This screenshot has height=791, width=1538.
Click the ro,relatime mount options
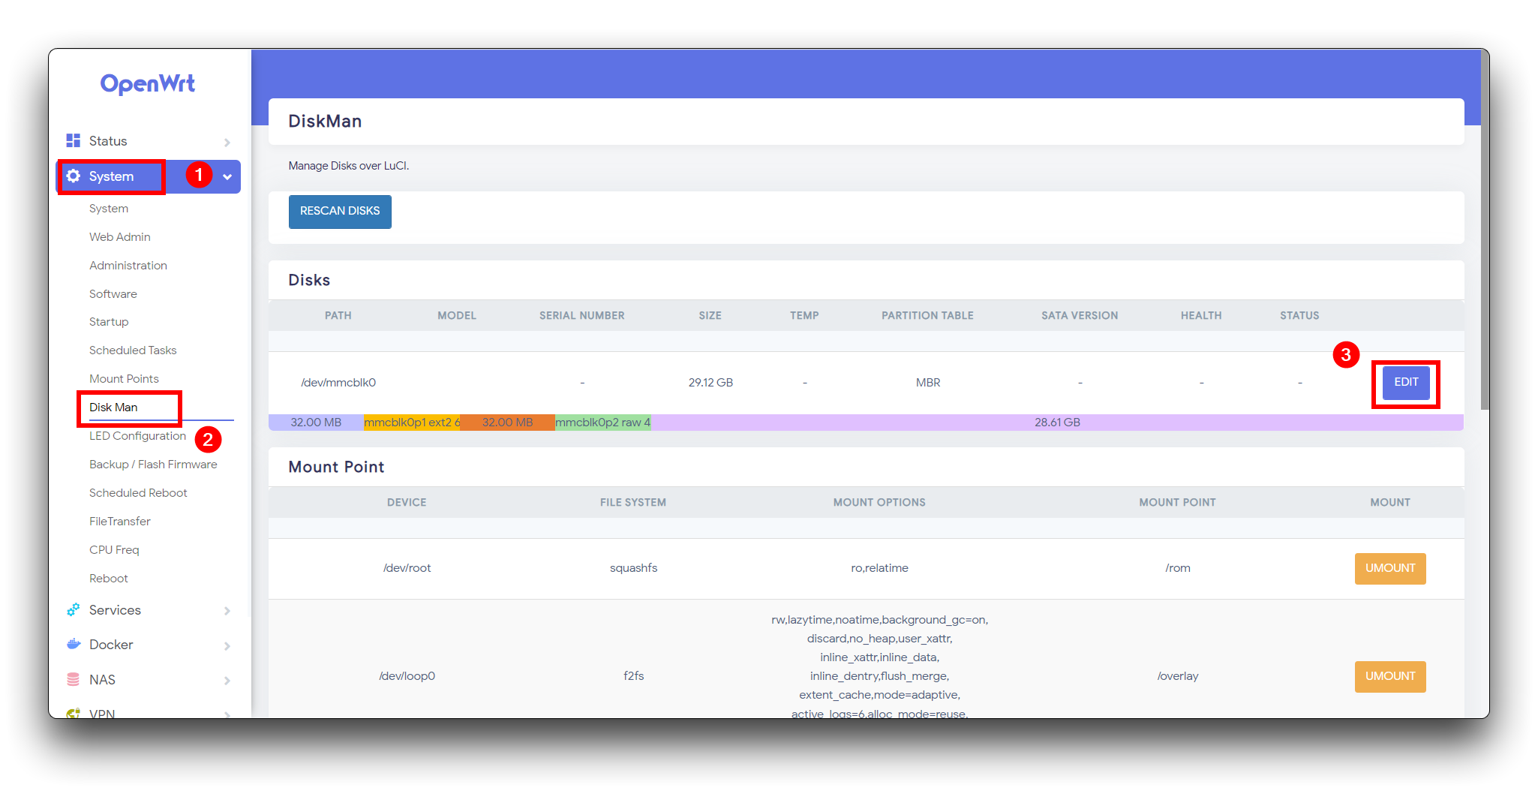tap(879, 568)
